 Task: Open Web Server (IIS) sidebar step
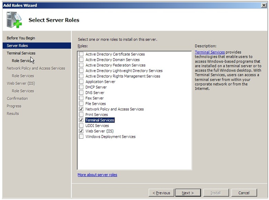click(21, 83)
